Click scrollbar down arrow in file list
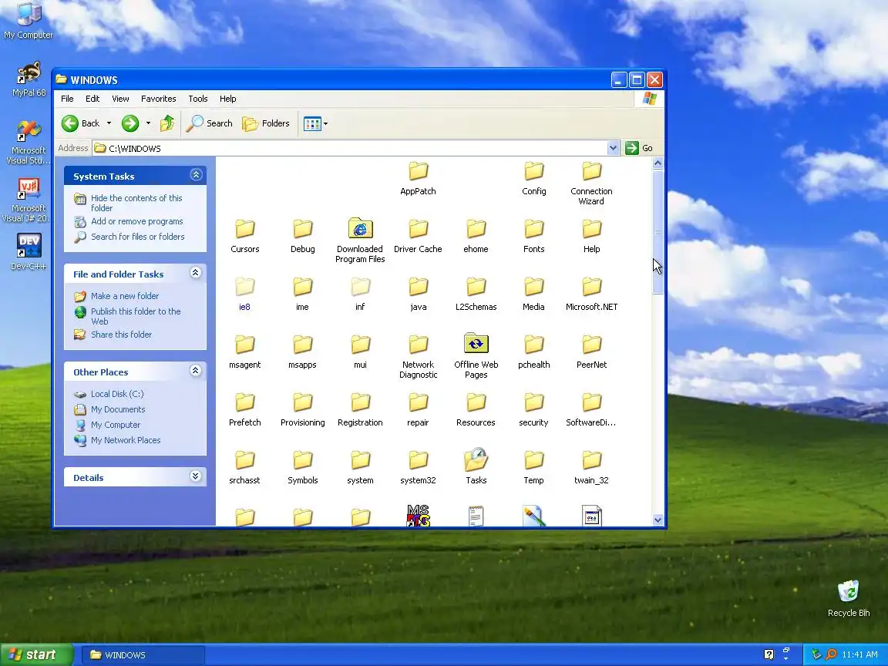 click(x=658, y=520)
